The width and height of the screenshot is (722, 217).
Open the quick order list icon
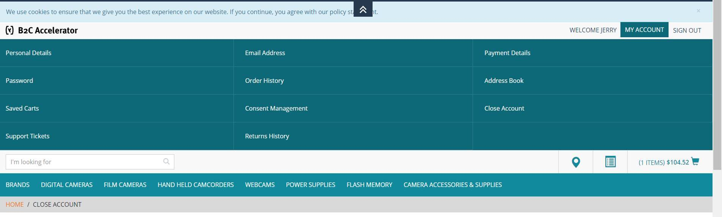tap(610, 162)
